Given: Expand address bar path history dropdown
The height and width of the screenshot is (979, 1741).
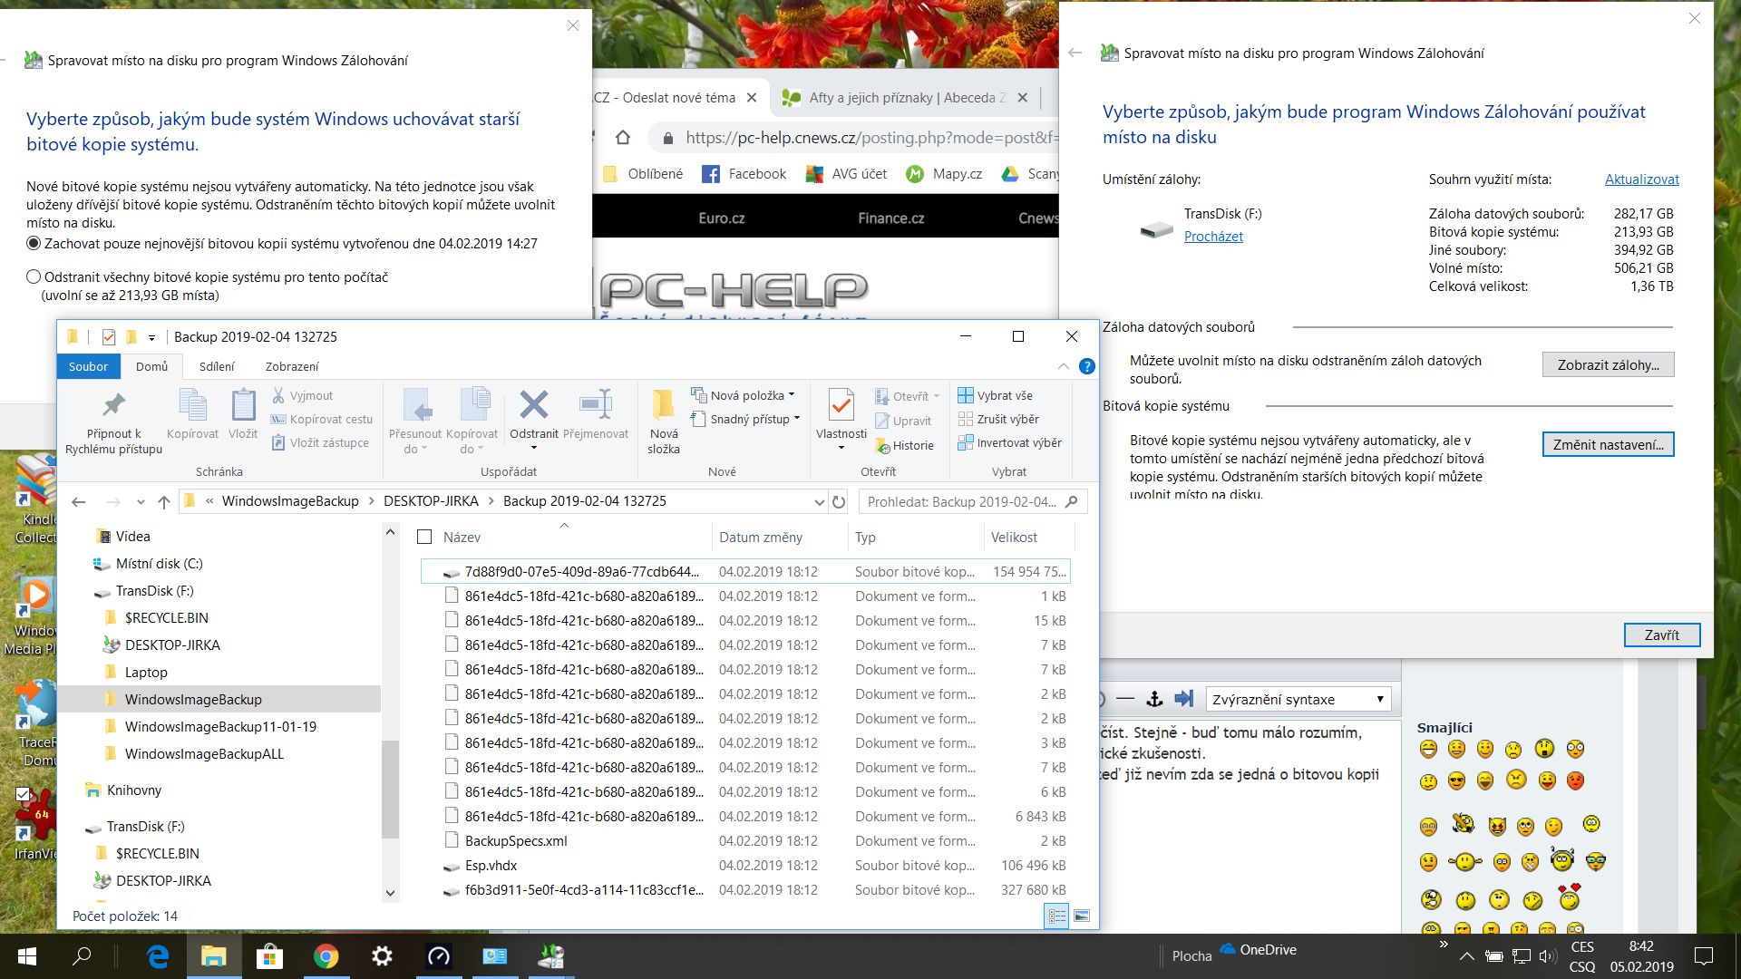Looking at the screenshot, I should pyautogui.click(x=819, y=501).
